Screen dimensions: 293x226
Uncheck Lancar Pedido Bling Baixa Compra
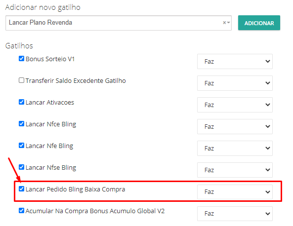(x=21, y=189)
